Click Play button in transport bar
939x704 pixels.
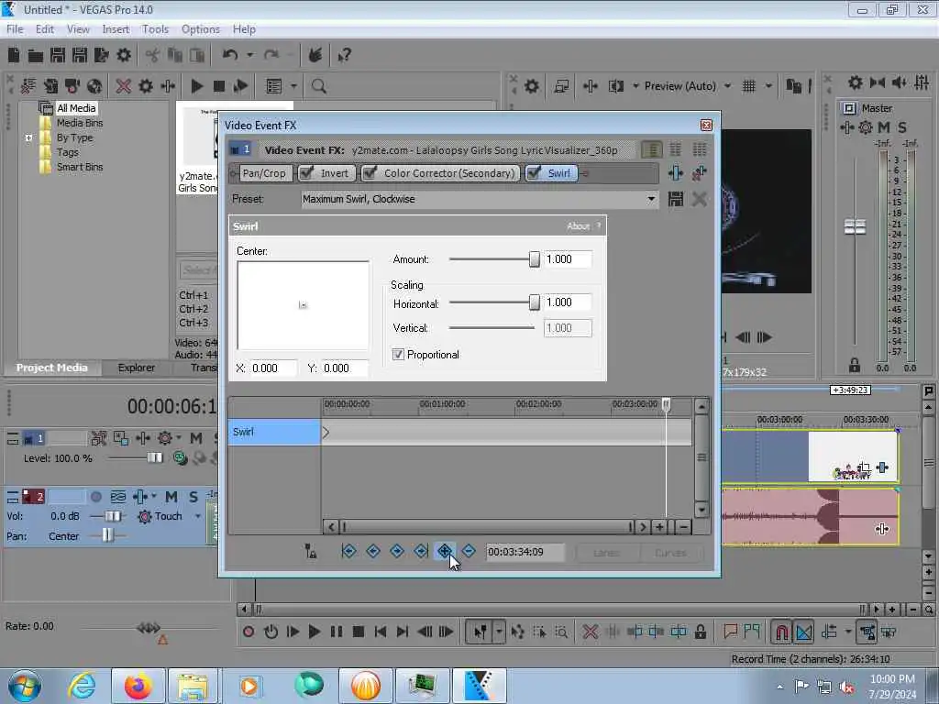tap(314, 632)
